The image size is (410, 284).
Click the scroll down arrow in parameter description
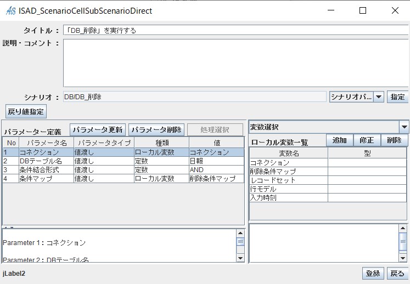click(240, 258)
